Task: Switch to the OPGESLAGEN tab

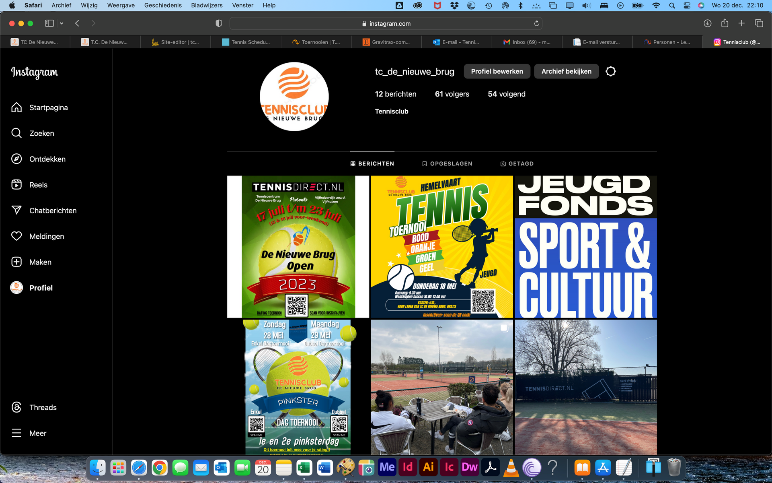Action: tap(447, 164)
